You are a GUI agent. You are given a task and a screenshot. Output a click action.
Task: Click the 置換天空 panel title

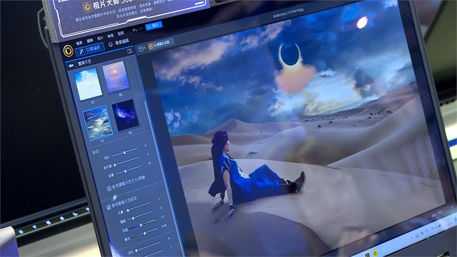point(84,62)
